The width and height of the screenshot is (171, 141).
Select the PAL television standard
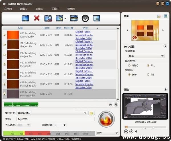(x=148, y=65)
